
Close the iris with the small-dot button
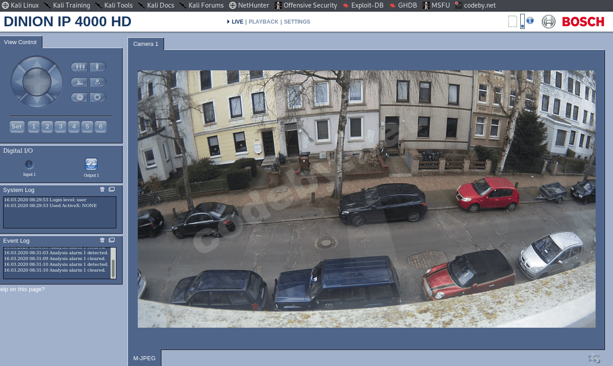79,97
